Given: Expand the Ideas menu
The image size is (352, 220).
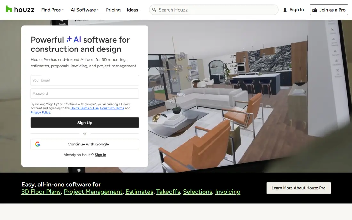Looking at the screenshot, I should click(x=134, y=10).
